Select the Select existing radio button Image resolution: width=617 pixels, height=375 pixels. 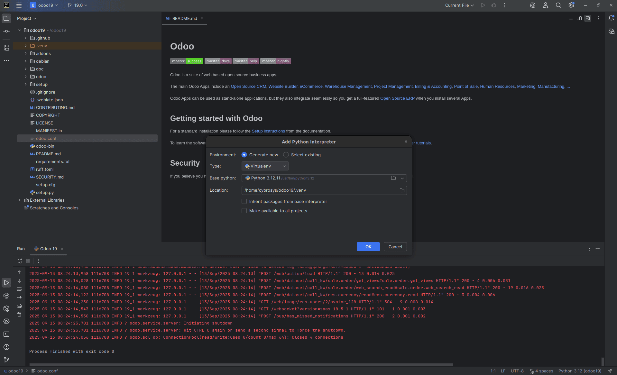tap(286, 155)
